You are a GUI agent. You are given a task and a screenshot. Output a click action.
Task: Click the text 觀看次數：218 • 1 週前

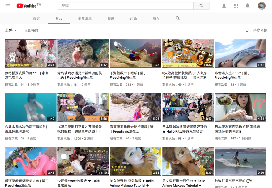point(126,85)
